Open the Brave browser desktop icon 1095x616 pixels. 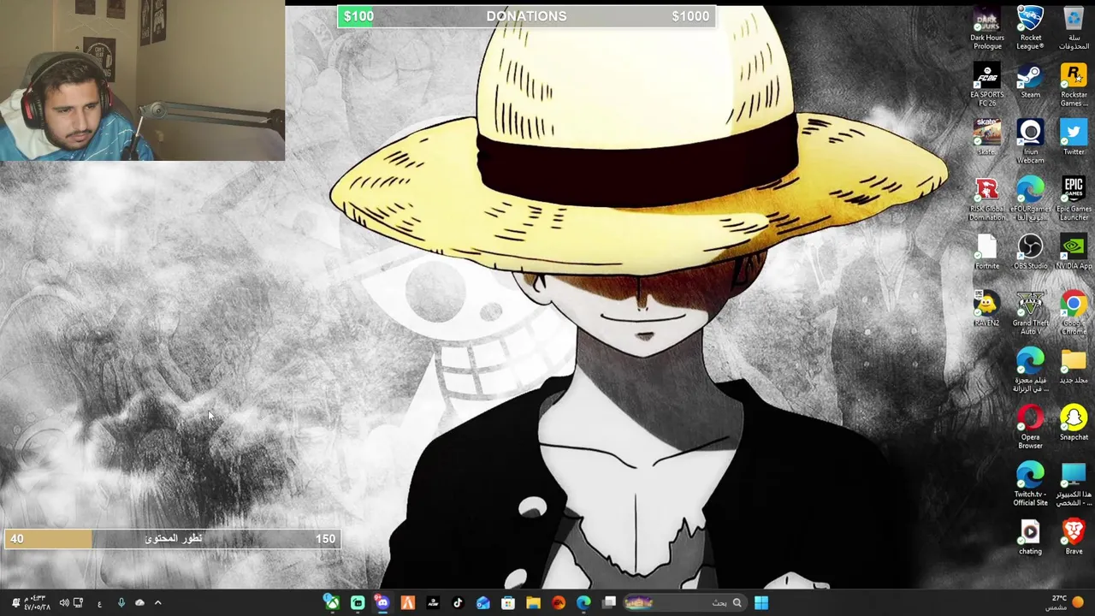pos(1074,537)
